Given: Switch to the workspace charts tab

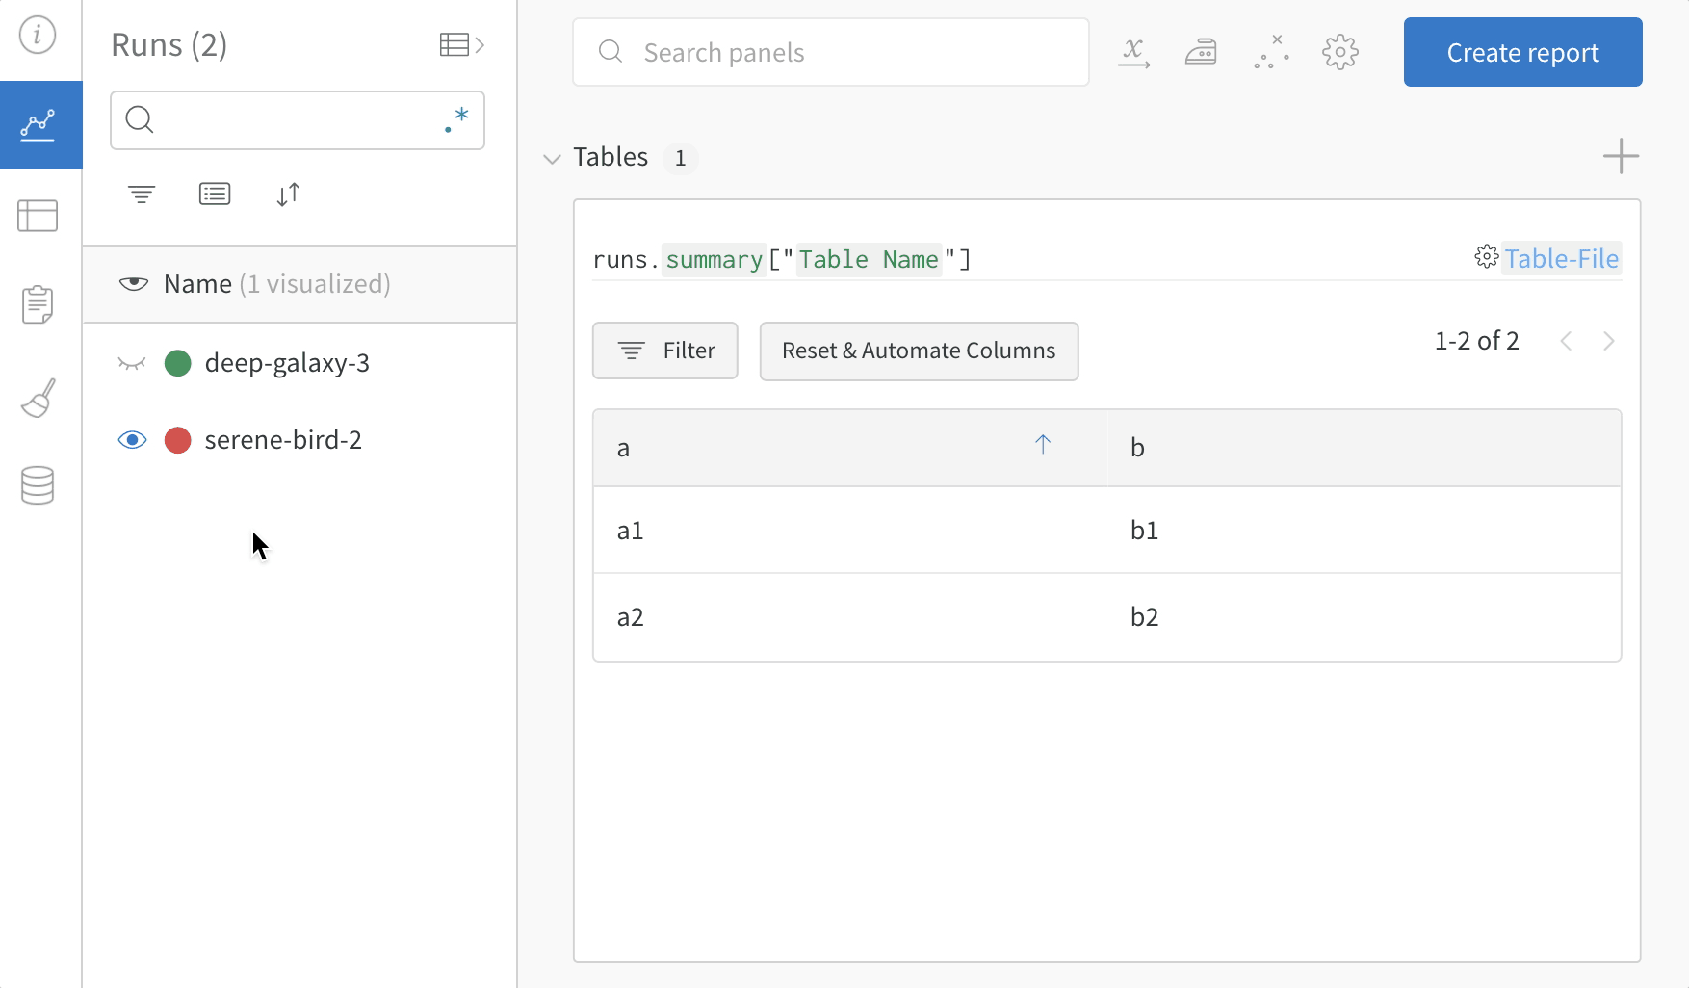Looking at the screenshot, I should click(x=39, y=125).
